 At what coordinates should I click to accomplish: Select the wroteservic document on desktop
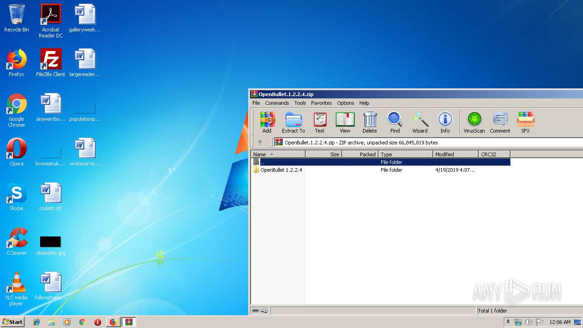click(x=85, y=152)
